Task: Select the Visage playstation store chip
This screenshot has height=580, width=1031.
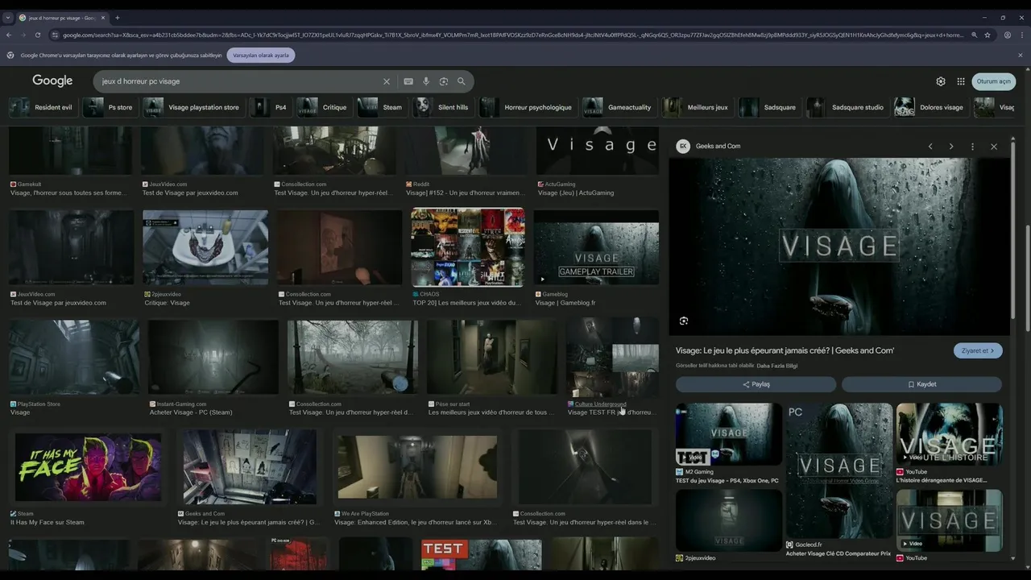Action: click(193, 107)
